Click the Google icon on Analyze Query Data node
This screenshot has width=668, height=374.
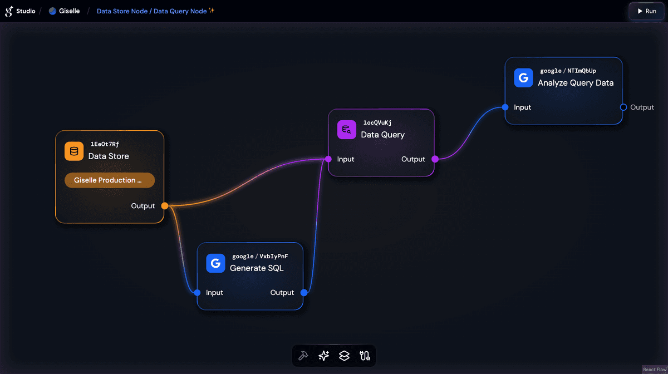click(x=523, y=78)
